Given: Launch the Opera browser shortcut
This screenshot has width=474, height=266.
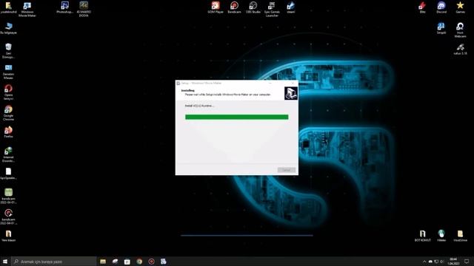Looking at the screenshot, I should (x=8, y=92).
